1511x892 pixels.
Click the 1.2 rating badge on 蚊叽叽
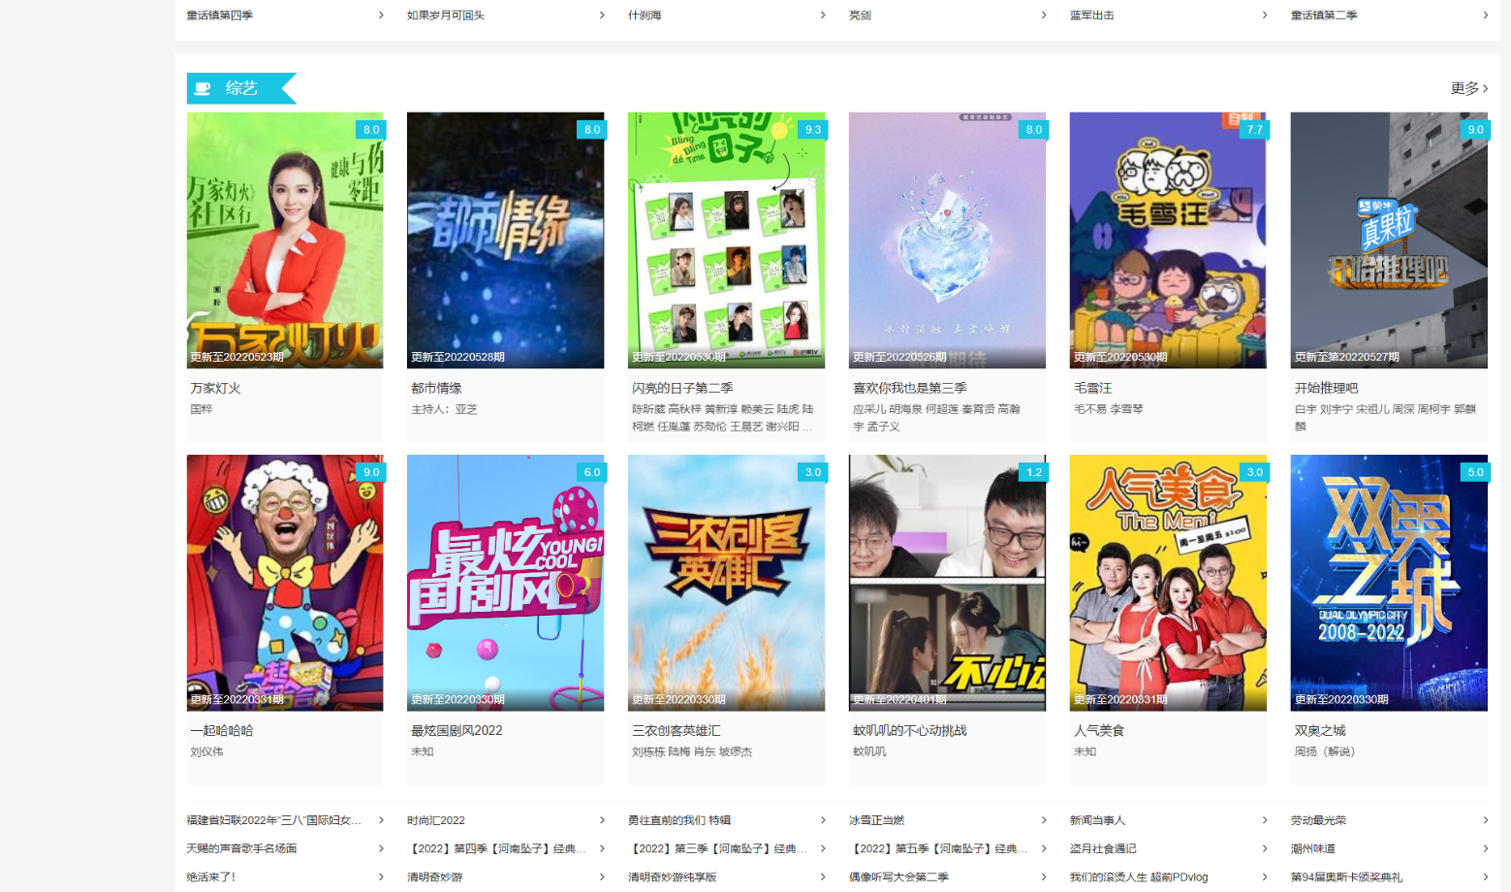click(1033, 472)
